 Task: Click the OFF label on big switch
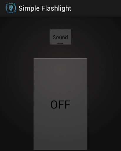60,105
